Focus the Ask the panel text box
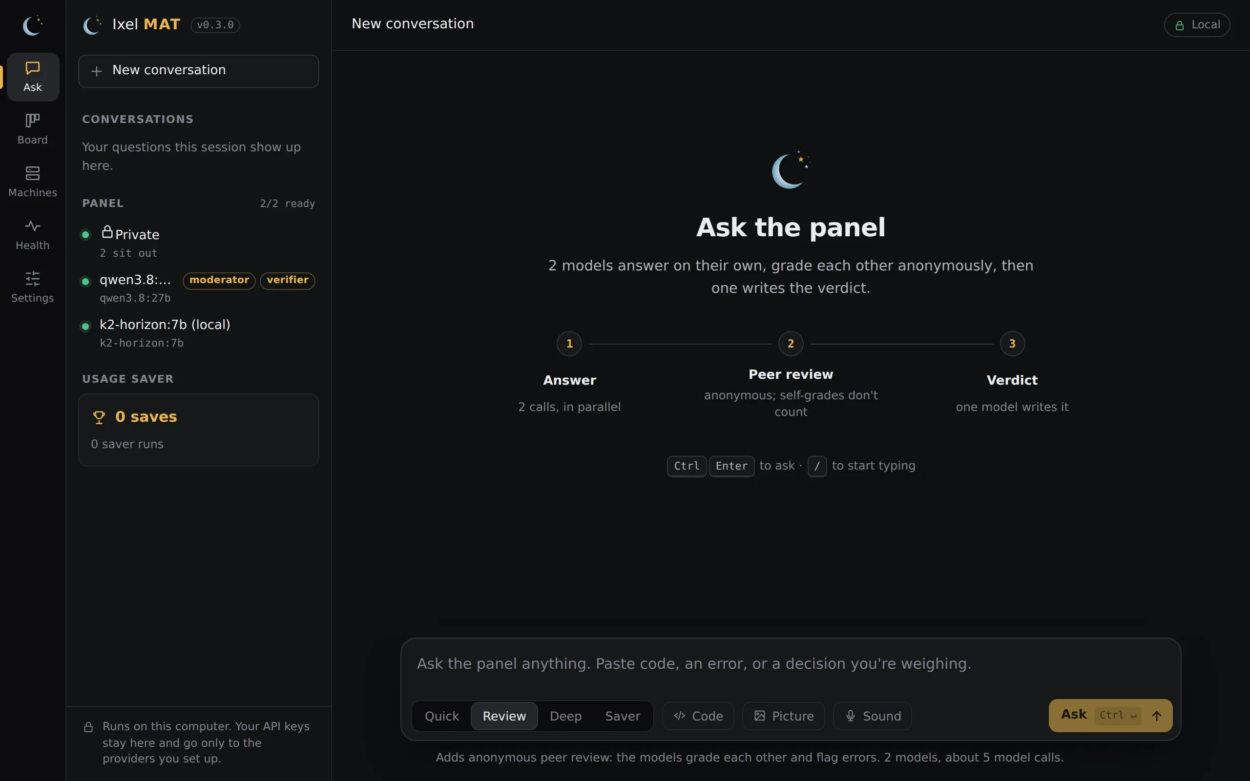The image size is (1250, 781). point(791,664)
